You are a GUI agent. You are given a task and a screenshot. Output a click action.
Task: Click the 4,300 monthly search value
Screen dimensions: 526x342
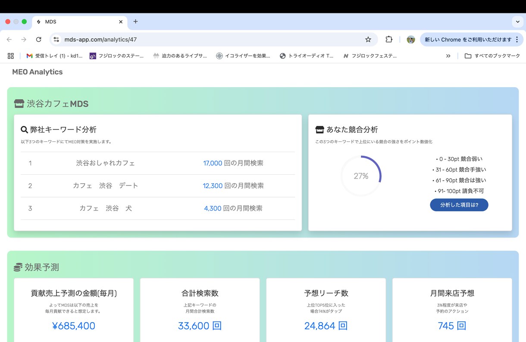tap(213, 208)
